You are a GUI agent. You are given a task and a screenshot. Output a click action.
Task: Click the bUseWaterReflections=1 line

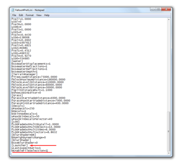click(29, 69)
